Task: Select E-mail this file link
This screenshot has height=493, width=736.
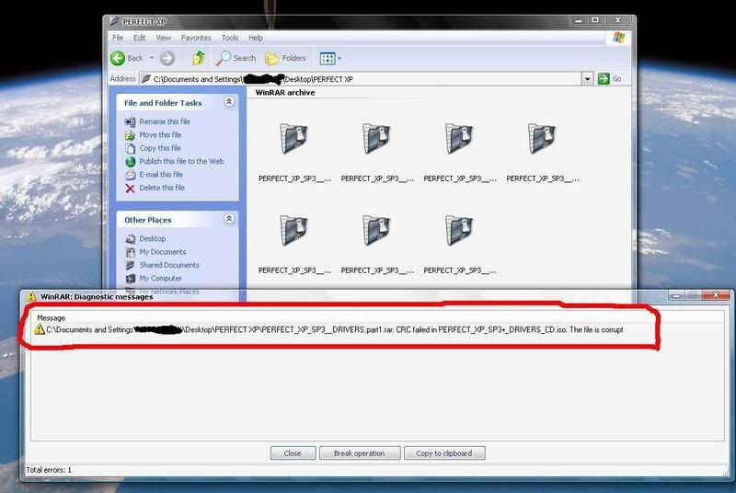Action: 161,174
